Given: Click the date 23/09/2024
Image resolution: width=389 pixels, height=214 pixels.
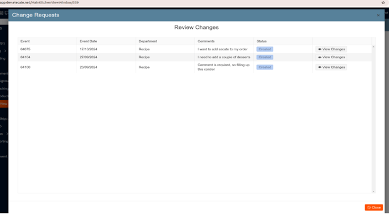Looking at the screenshot, I should pos(88,67).
